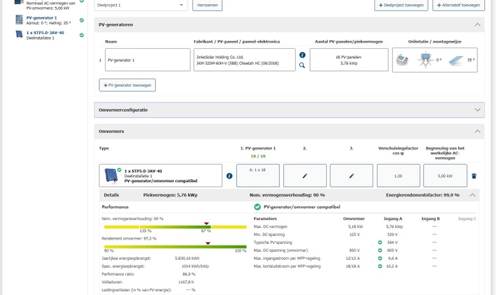Viewport: 496px width, 295px height.
Task: Click the magnifier icon to search PV panels
Action: pos(302,65)
